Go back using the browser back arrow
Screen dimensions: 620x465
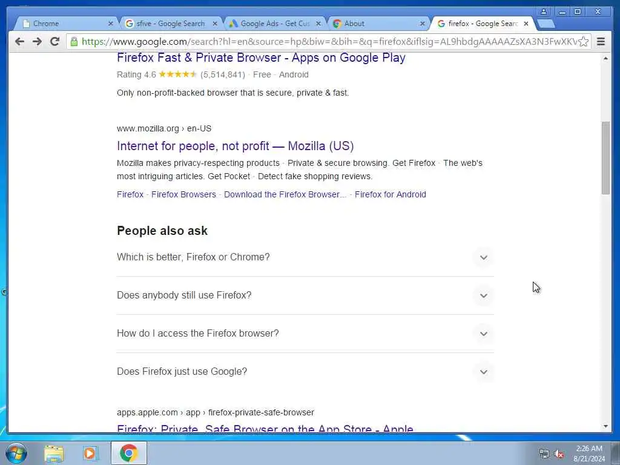(x=19, y=42)
